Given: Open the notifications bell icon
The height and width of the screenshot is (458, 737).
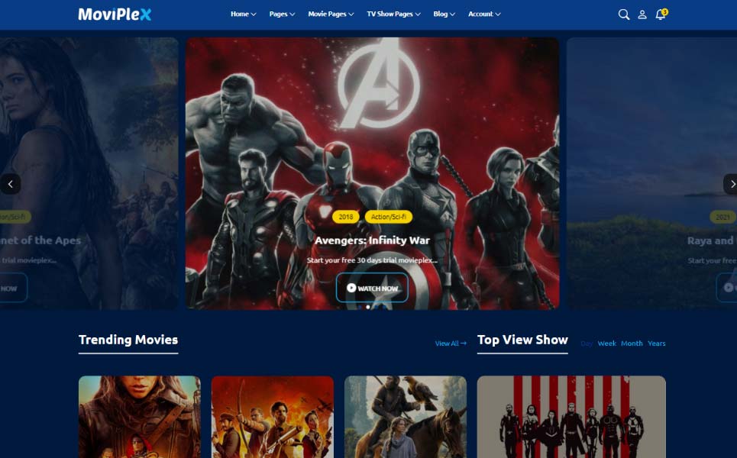Looking at the screenshot, I should coord(661,15).
